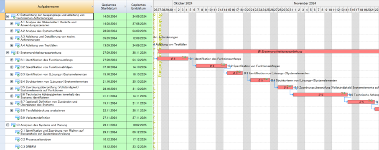This screenshot has width=379, height=150.
Task: Collapse A) Betrachtung der Ausgangslage group
Action: click(8, 17)
